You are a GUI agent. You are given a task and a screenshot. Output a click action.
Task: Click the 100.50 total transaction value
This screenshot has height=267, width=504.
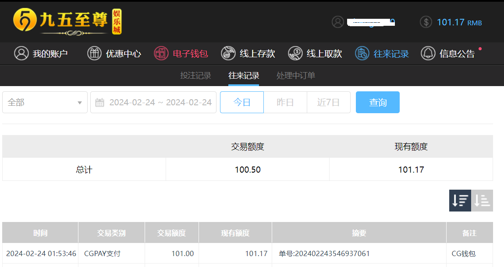[248, 170]
